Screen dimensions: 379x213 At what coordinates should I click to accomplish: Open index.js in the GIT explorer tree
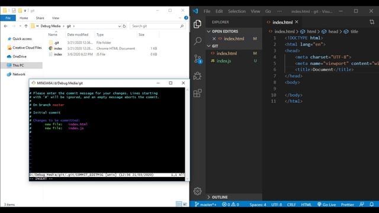[234, 61]
